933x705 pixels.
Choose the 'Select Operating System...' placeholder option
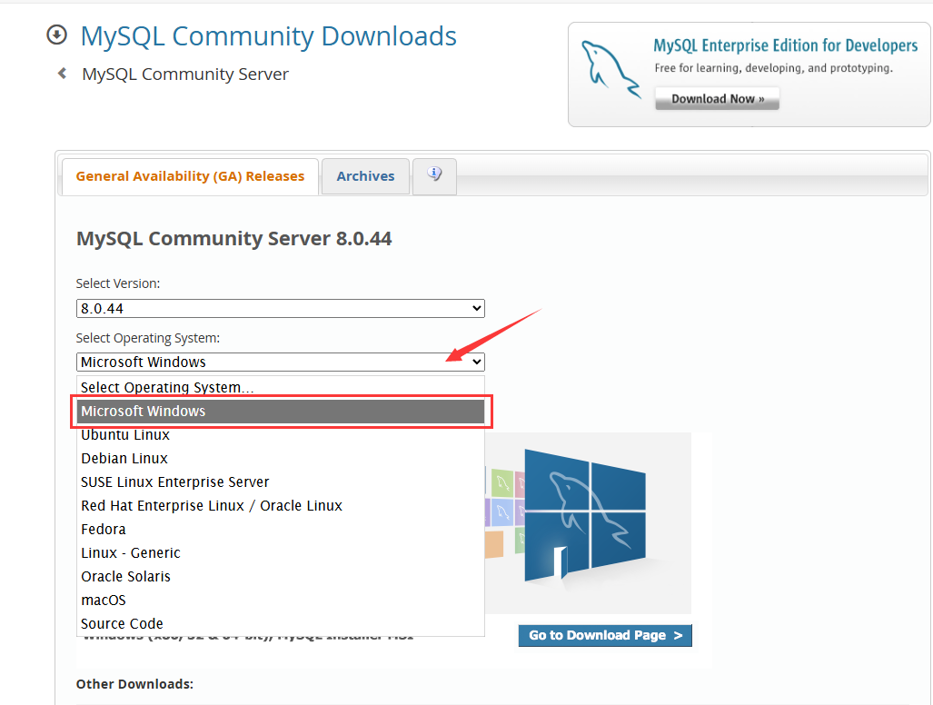click(x=280, y=387)
